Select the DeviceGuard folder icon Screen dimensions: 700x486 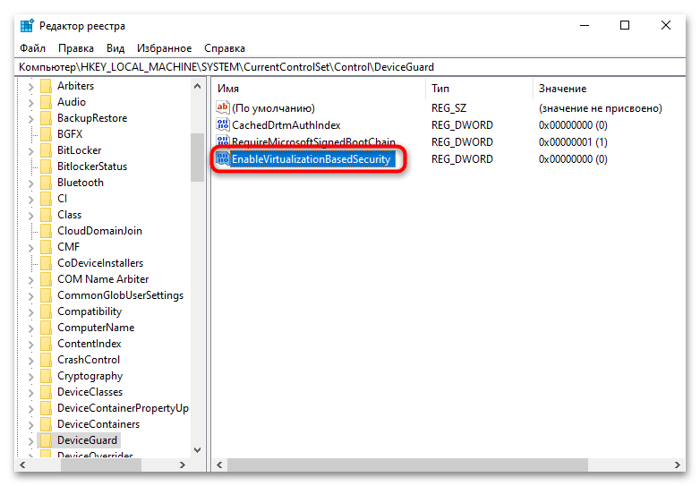coord(46,440)
